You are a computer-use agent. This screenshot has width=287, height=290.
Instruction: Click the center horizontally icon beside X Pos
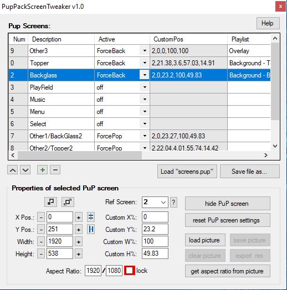coord(91,217)
